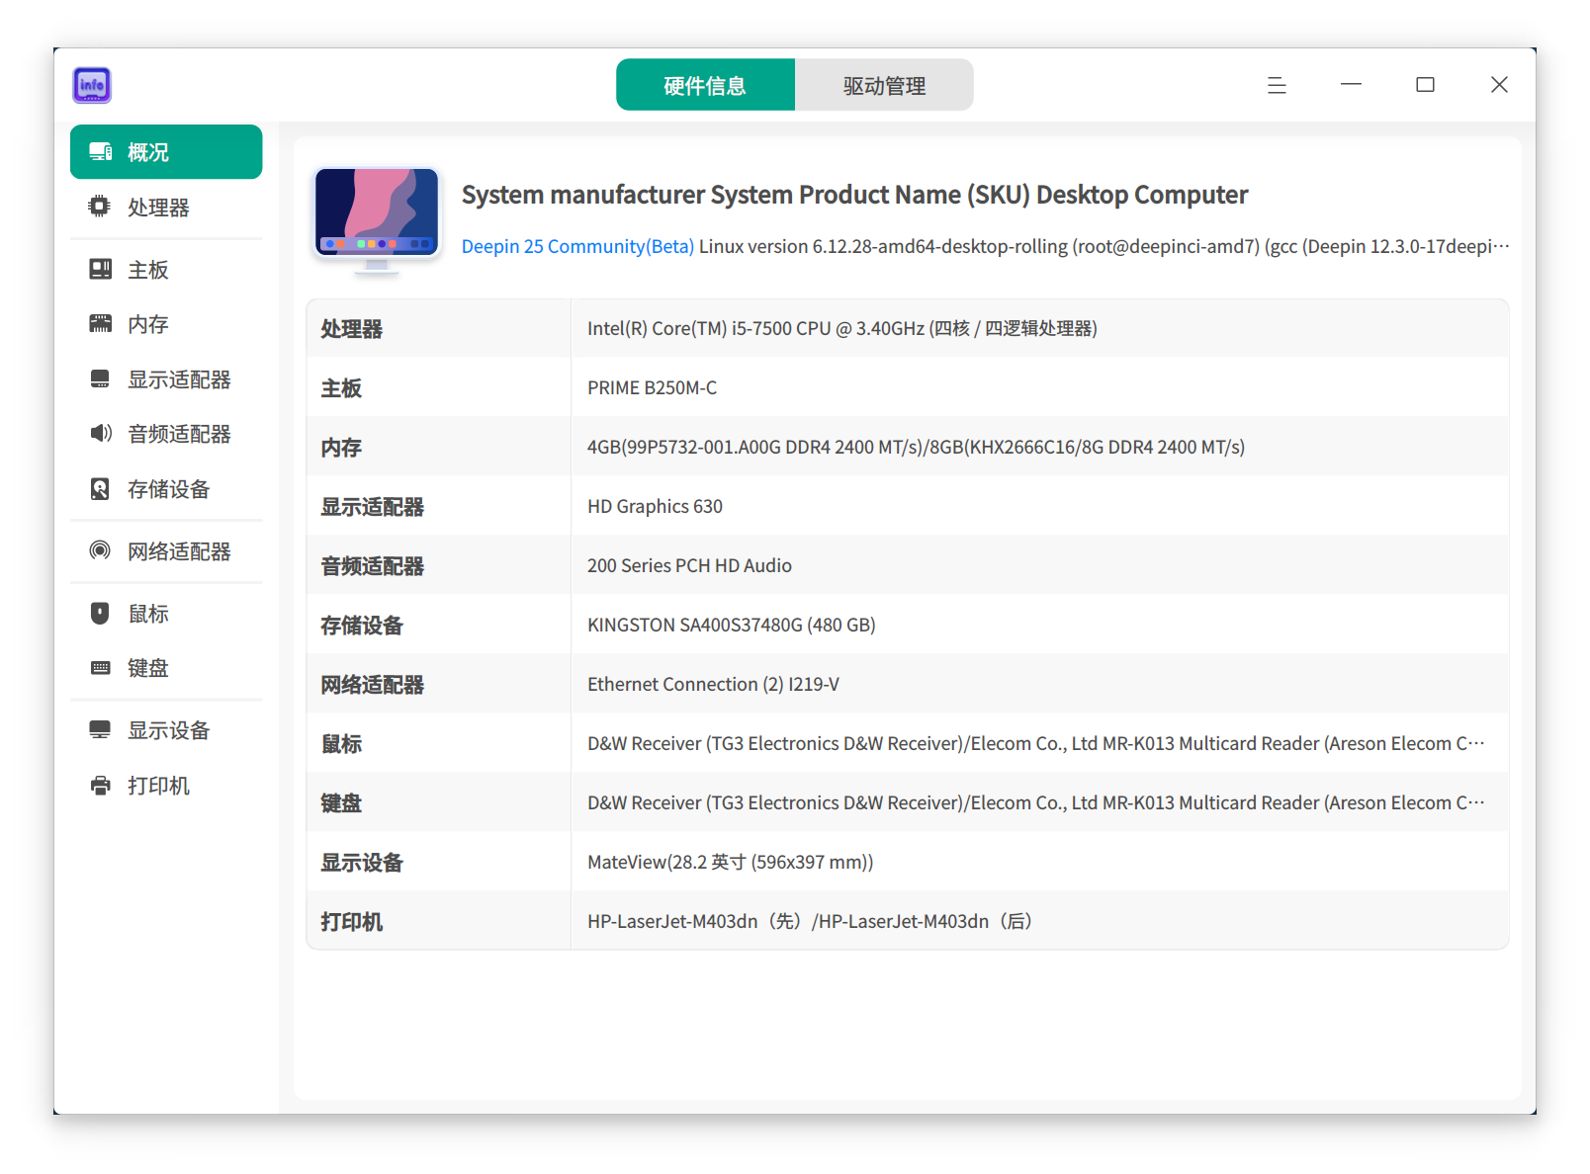Maximize the Device Manager window

[x=1425, y=85]
